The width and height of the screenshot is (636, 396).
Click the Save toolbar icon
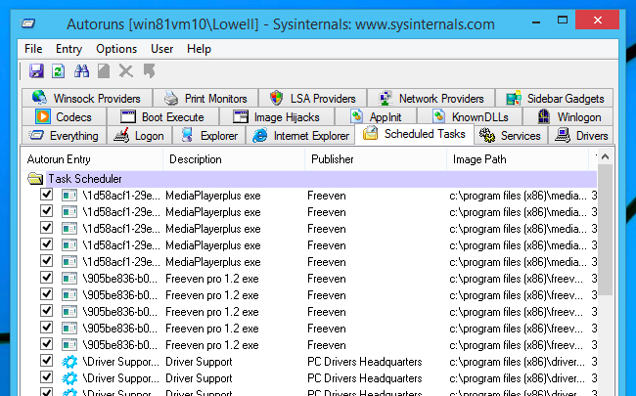coord(36,71)
